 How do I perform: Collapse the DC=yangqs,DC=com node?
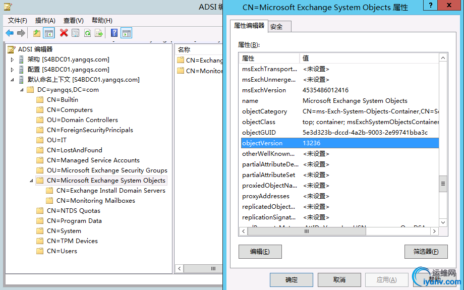(x=22, y=90)
